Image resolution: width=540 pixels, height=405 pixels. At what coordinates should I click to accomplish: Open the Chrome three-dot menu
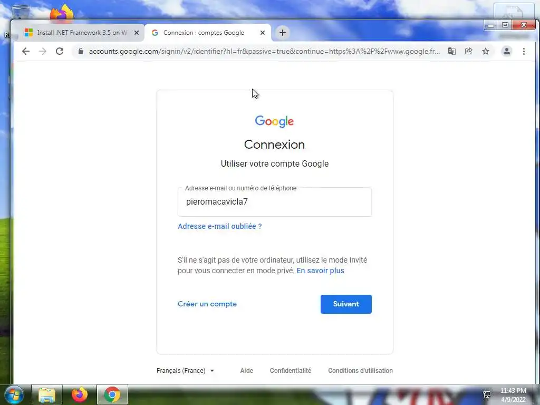pos(524,51)
